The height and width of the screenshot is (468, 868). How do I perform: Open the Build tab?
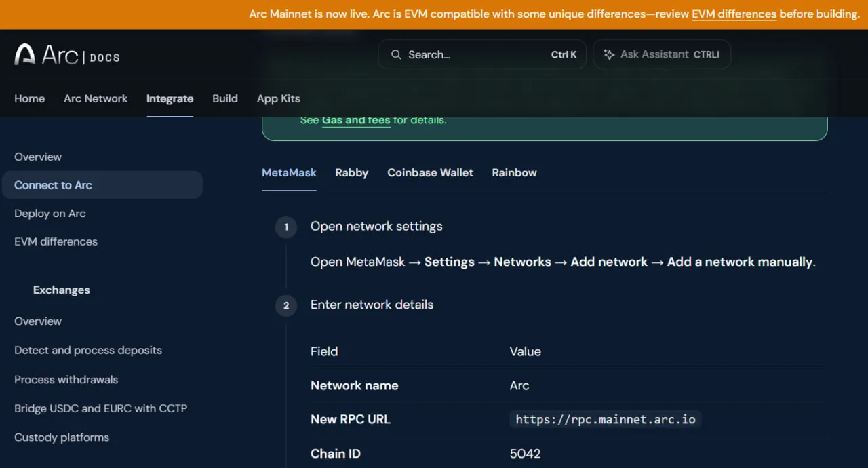click(225, 98)
